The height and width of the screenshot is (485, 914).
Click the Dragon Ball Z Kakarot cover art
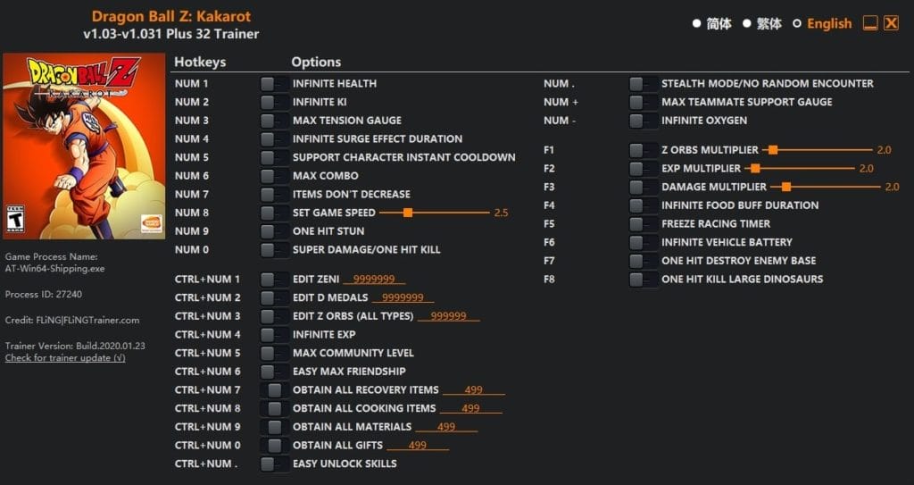[84, 146]
